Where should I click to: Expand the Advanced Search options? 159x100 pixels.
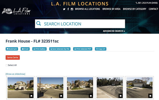[x=114, y=31]
